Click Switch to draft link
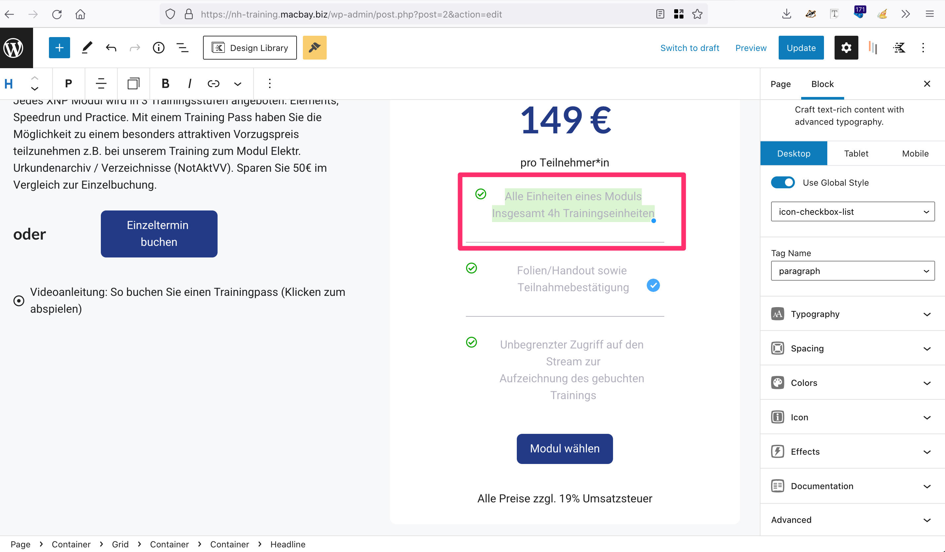 [x=690, y=48]
